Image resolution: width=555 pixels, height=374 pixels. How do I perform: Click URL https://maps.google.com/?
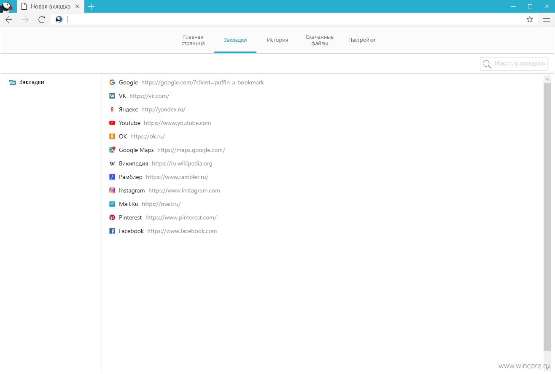[x=191, y=150]
